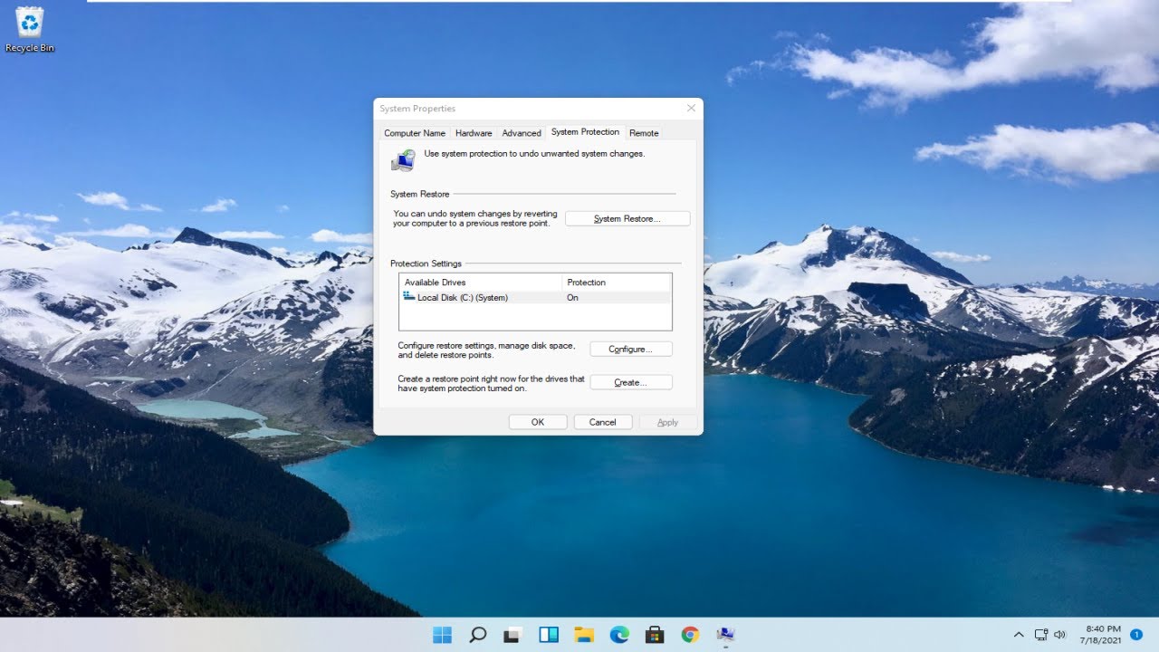Confirm with the OK button
This screenshot has width=1159, height=652.
[x=538, y=422]
